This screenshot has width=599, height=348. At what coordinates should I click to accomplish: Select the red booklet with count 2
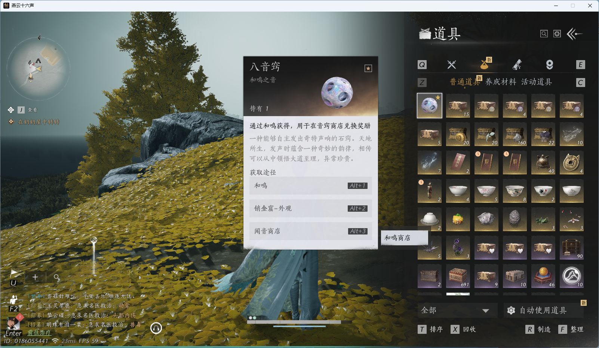458,162
